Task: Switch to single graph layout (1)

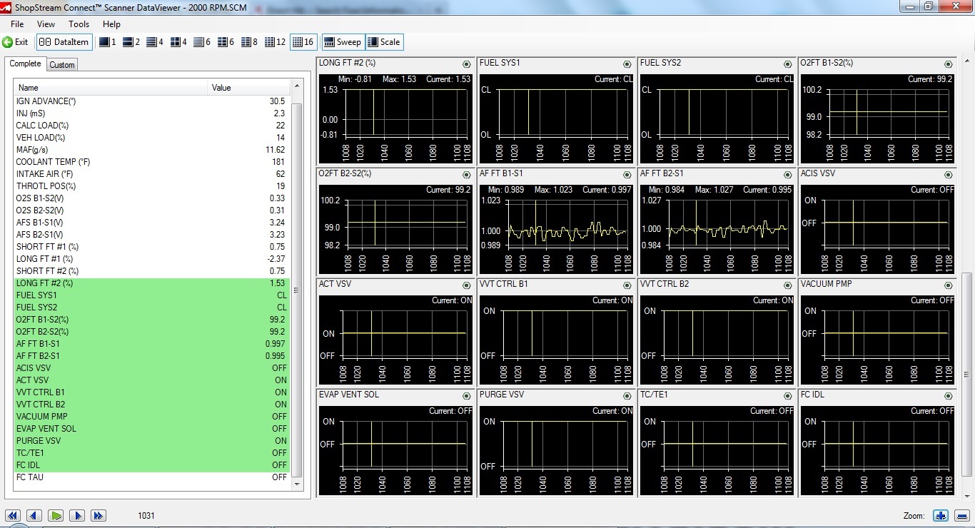Action: (x=108, y=42)
